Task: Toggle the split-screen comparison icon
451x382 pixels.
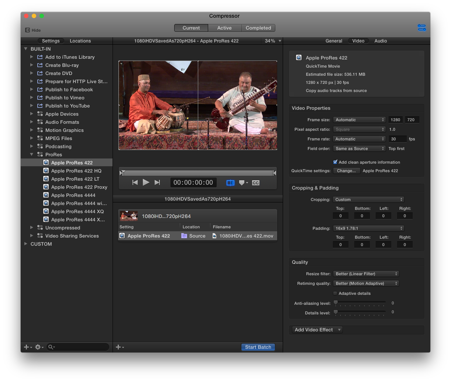Action: [230, 183]
